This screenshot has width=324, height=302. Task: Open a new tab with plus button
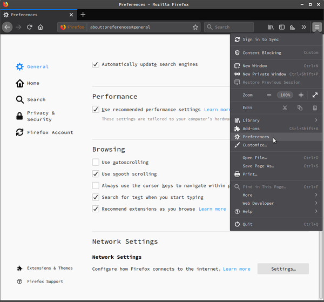[83, 15]
